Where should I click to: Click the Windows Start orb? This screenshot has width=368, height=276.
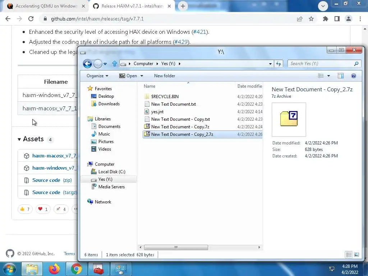point(10,269)
